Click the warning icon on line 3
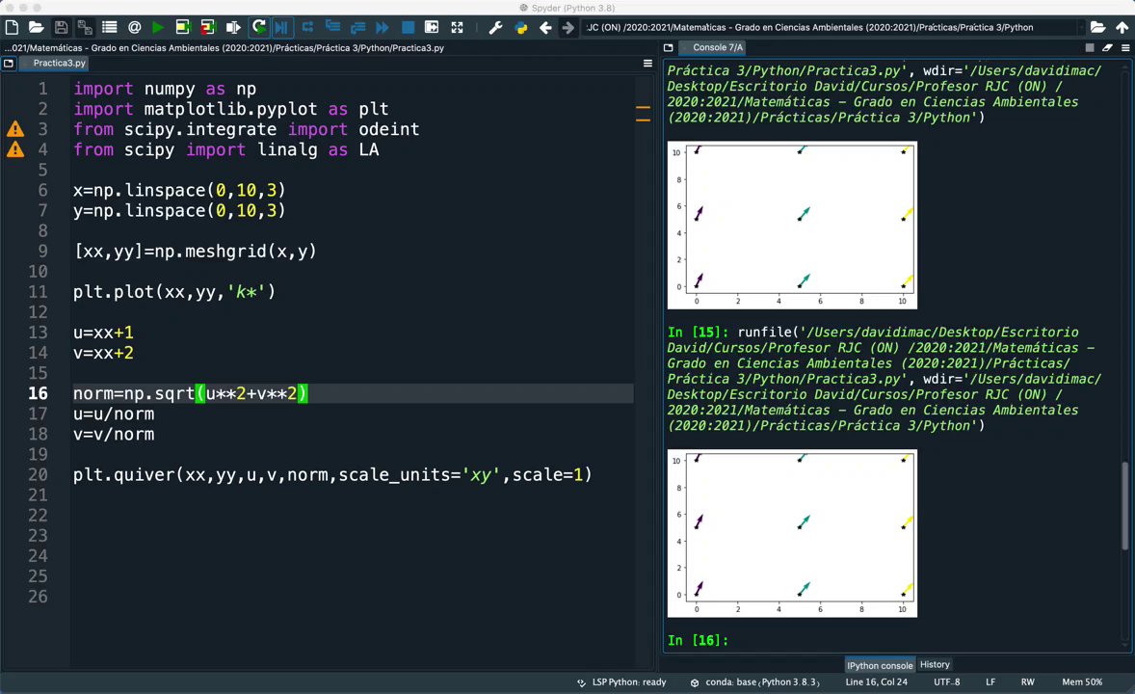1135x694 pixels. click(15, 130)
